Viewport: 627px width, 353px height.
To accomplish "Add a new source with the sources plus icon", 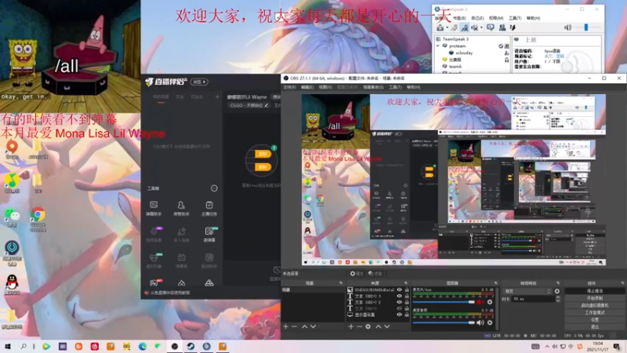I will click(350, 326).
